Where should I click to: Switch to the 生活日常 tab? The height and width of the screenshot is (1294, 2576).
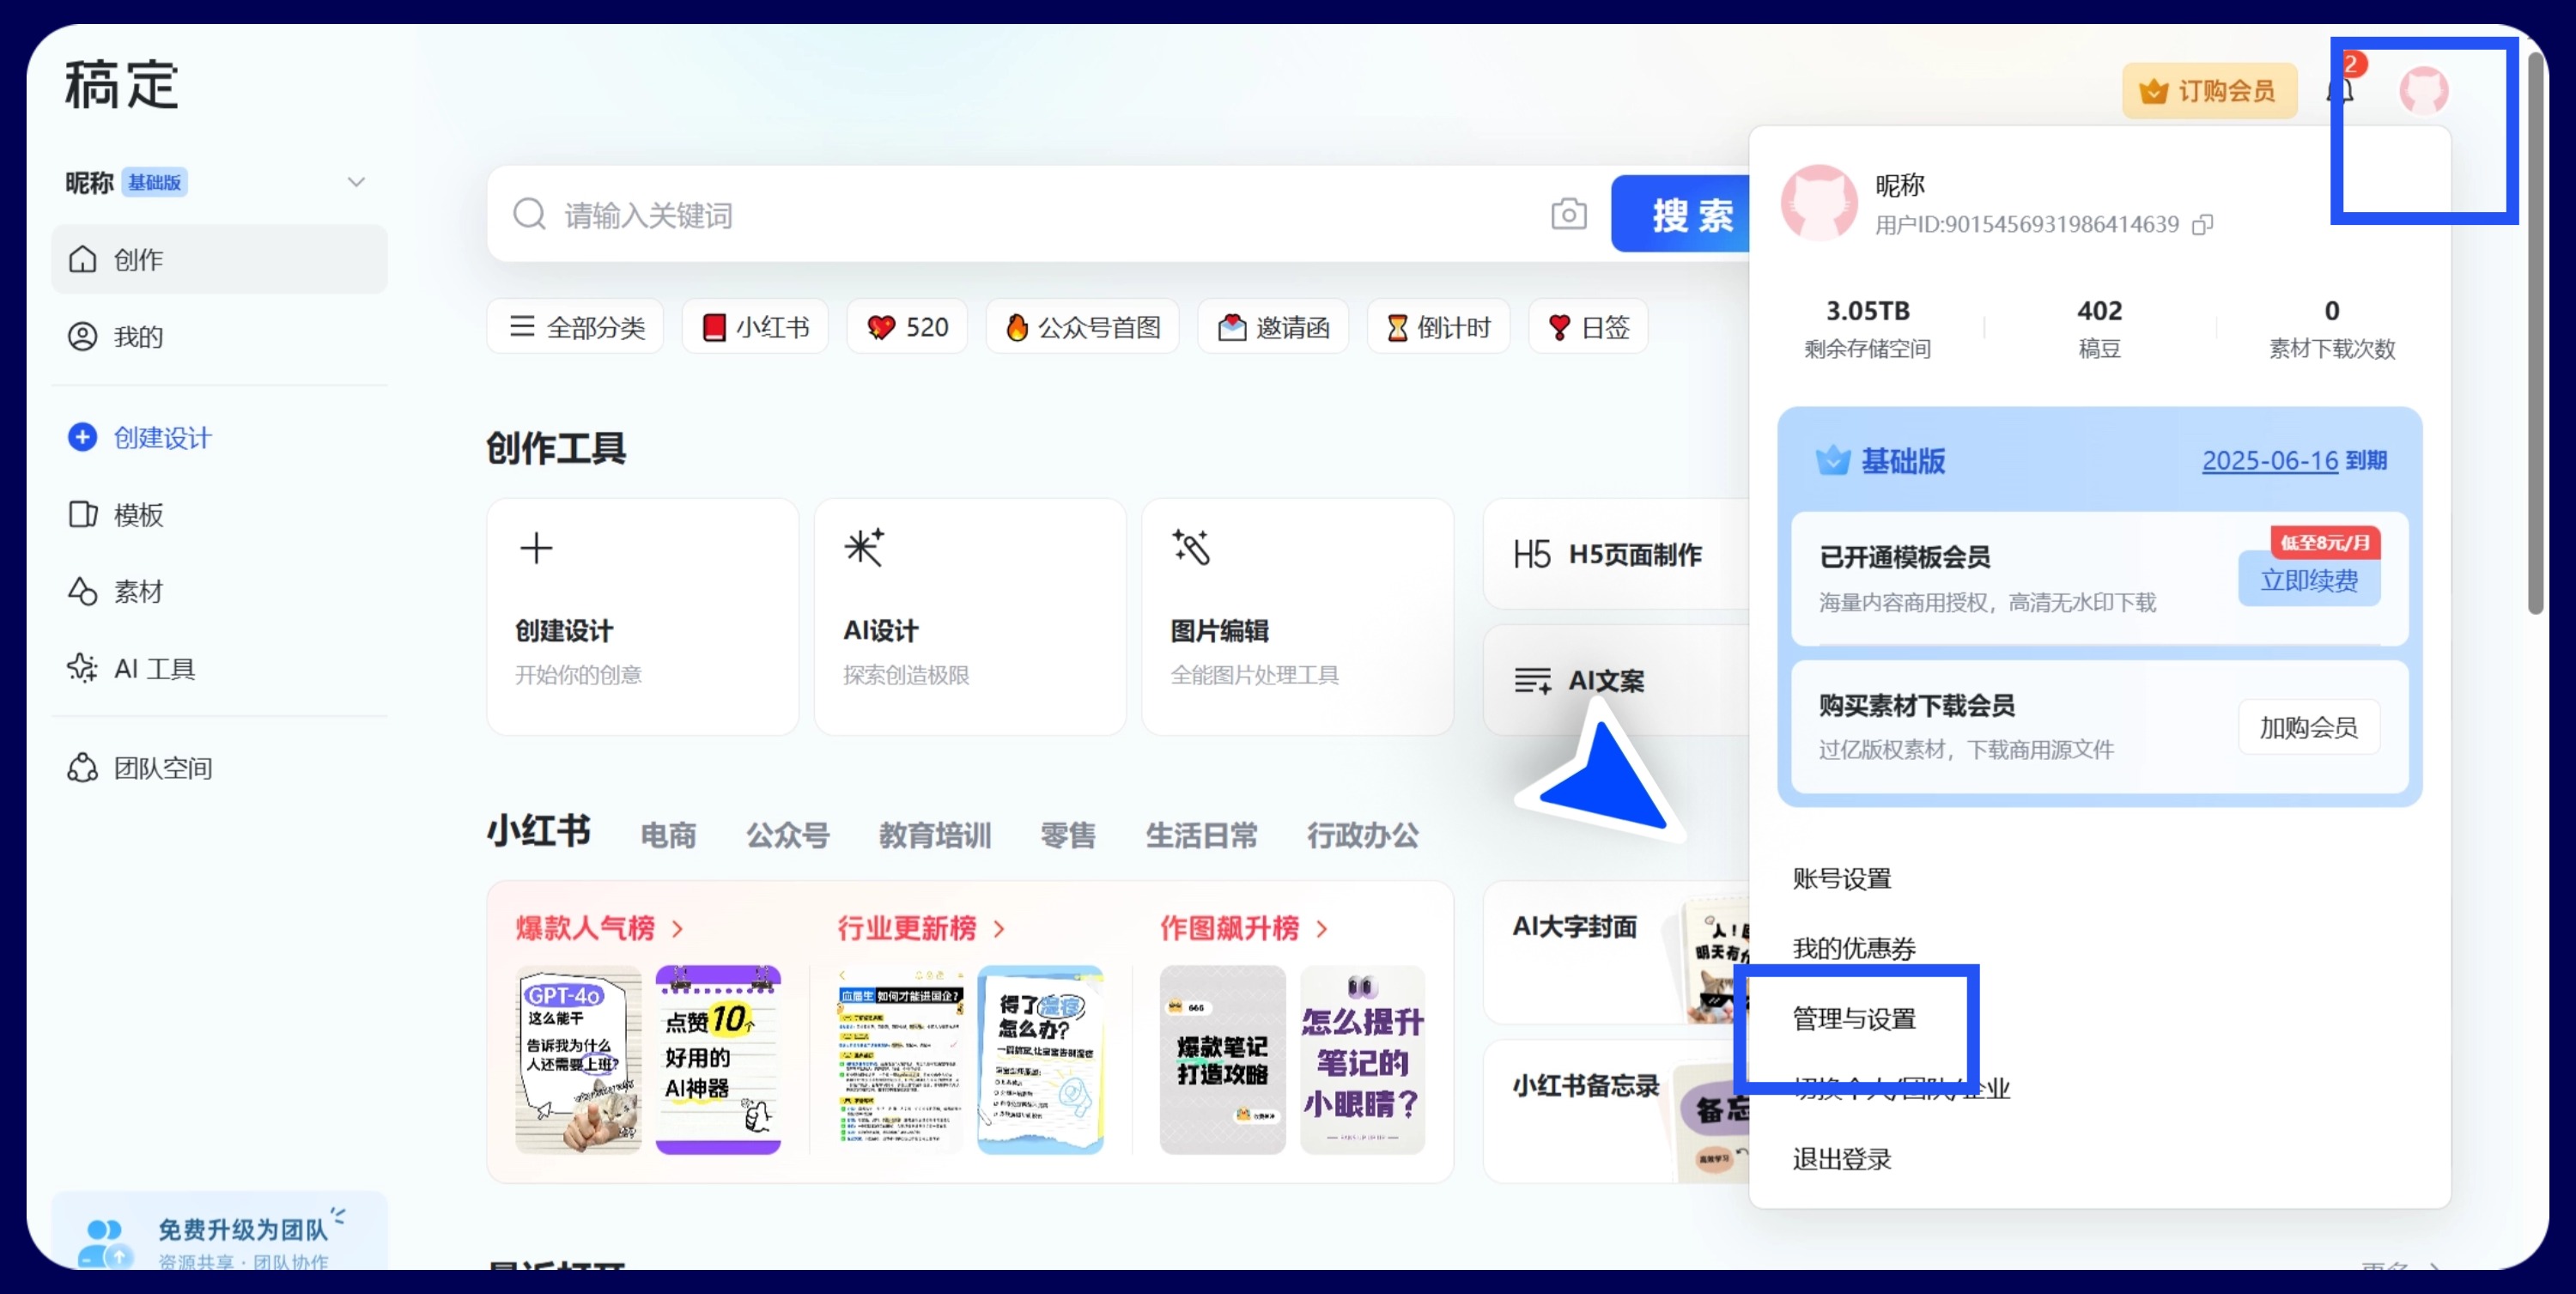pyautogui.click(x=1201, y=834)
